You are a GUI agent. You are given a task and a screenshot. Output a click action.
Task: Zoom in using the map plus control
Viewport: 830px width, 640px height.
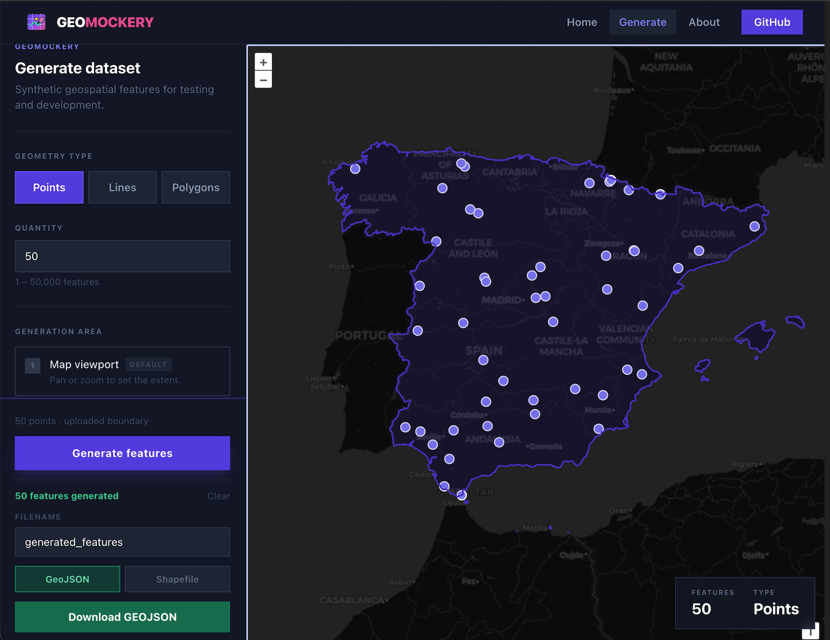[263, 61]
